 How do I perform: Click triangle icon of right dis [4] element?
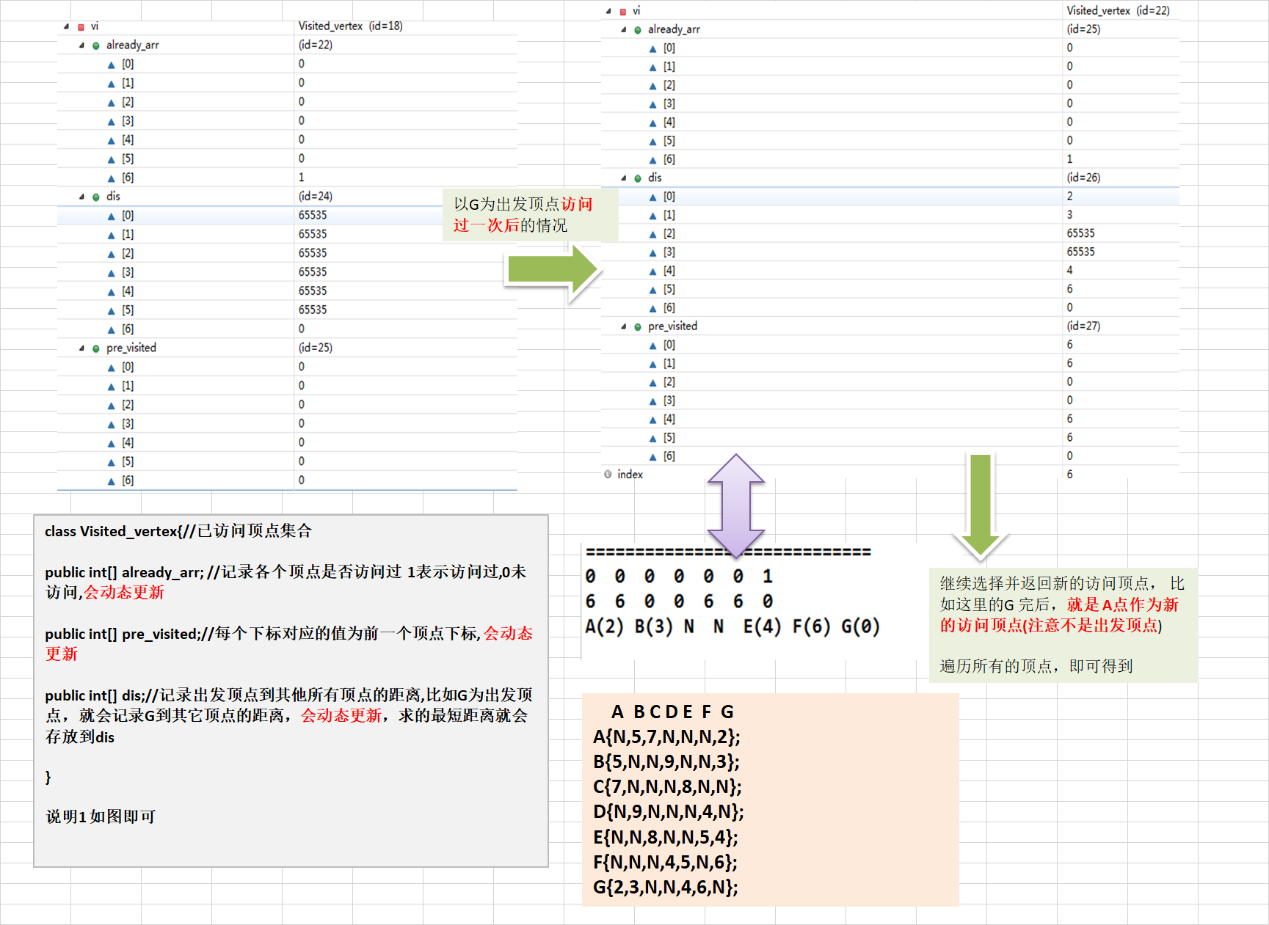coord(653,271)
